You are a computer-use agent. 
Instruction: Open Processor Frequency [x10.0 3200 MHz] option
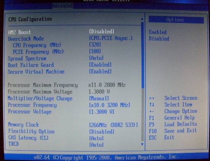109,105
